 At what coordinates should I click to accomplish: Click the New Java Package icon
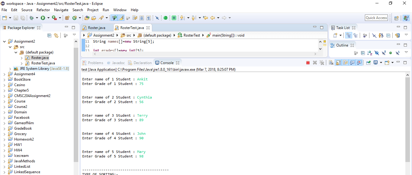[67, 18]
